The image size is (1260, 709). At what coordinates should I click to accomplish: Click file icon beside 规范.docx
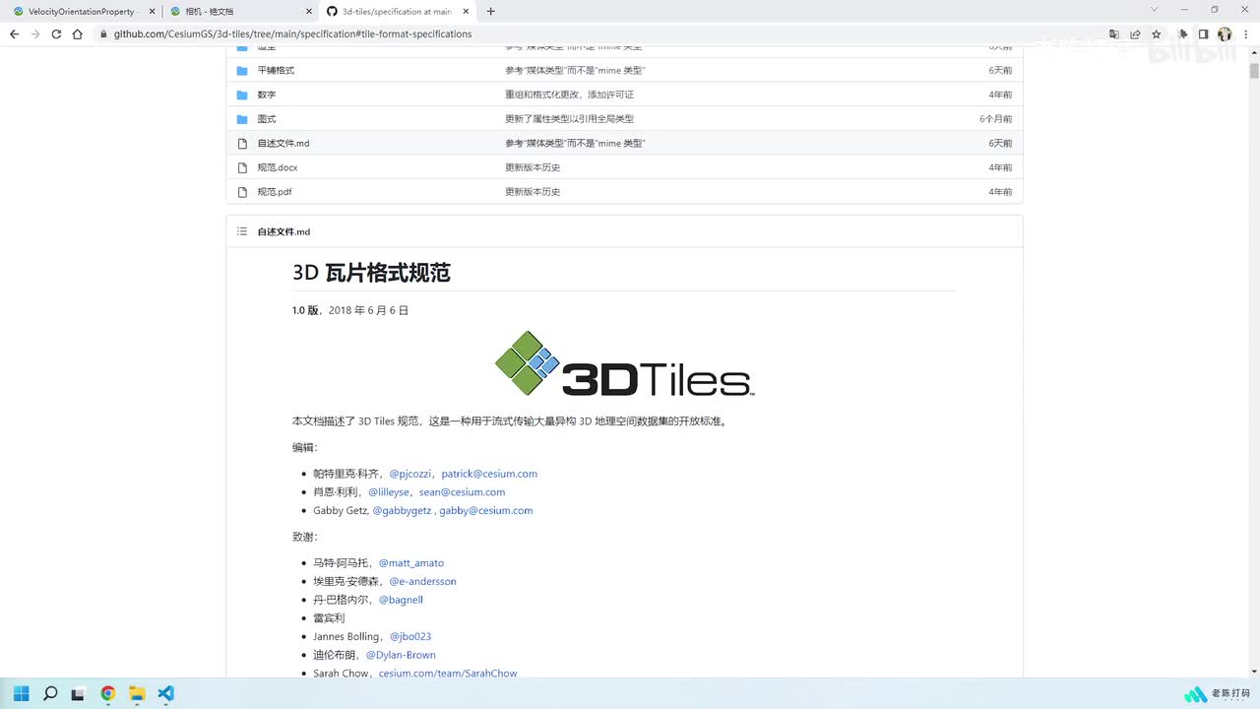(242, 167)
